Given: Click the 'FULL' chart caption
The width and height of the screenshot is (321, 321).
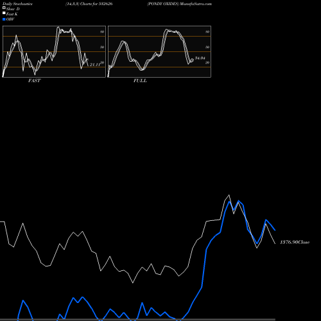Looking at the screenshot, I should pyautogui.click(x=140, y=81).
